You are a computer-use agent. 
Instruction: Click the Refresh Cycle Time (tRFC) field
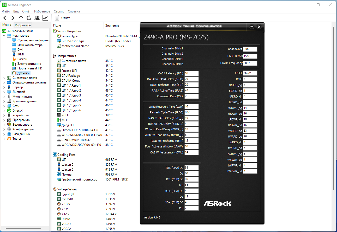(191, 112)
